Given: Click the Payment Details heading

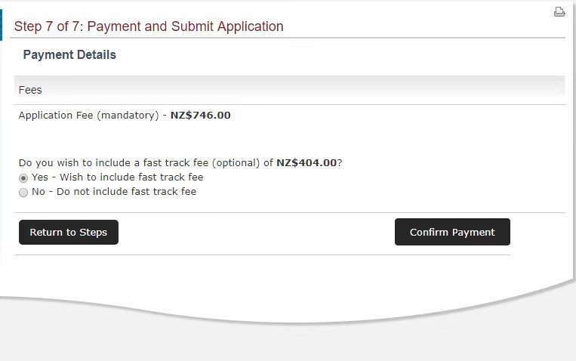Looking at the screenshot, I should point(69,55).
